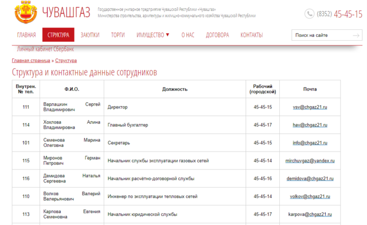Open the karpova@chgaz21.ru email link
367x225 pixels.
[310, 214]
